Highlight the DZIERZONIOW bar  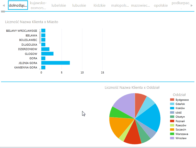(45, 49)
